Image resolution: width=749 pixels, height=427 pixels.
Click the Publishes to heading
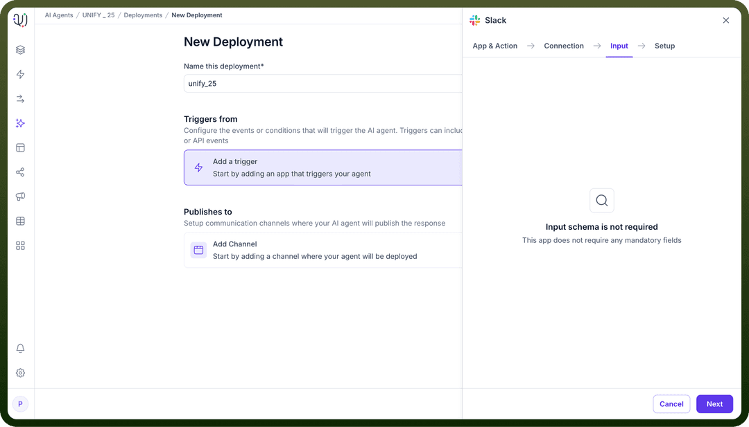[208, 212]
